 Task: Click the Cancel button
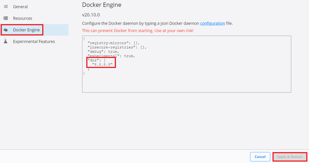[260, 157]
